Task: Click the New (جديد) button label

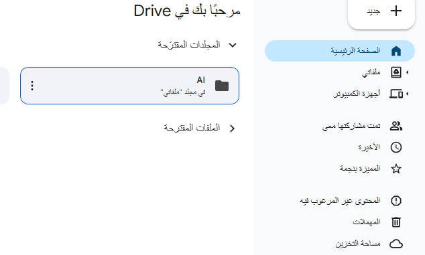Action: [x=373, y=11]
